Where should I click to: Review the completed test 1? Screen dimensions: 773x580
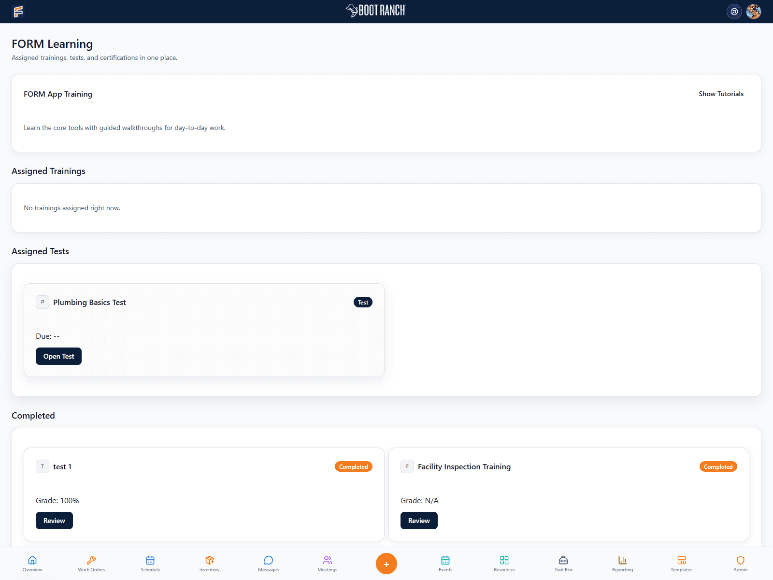[x=54, y=521]
